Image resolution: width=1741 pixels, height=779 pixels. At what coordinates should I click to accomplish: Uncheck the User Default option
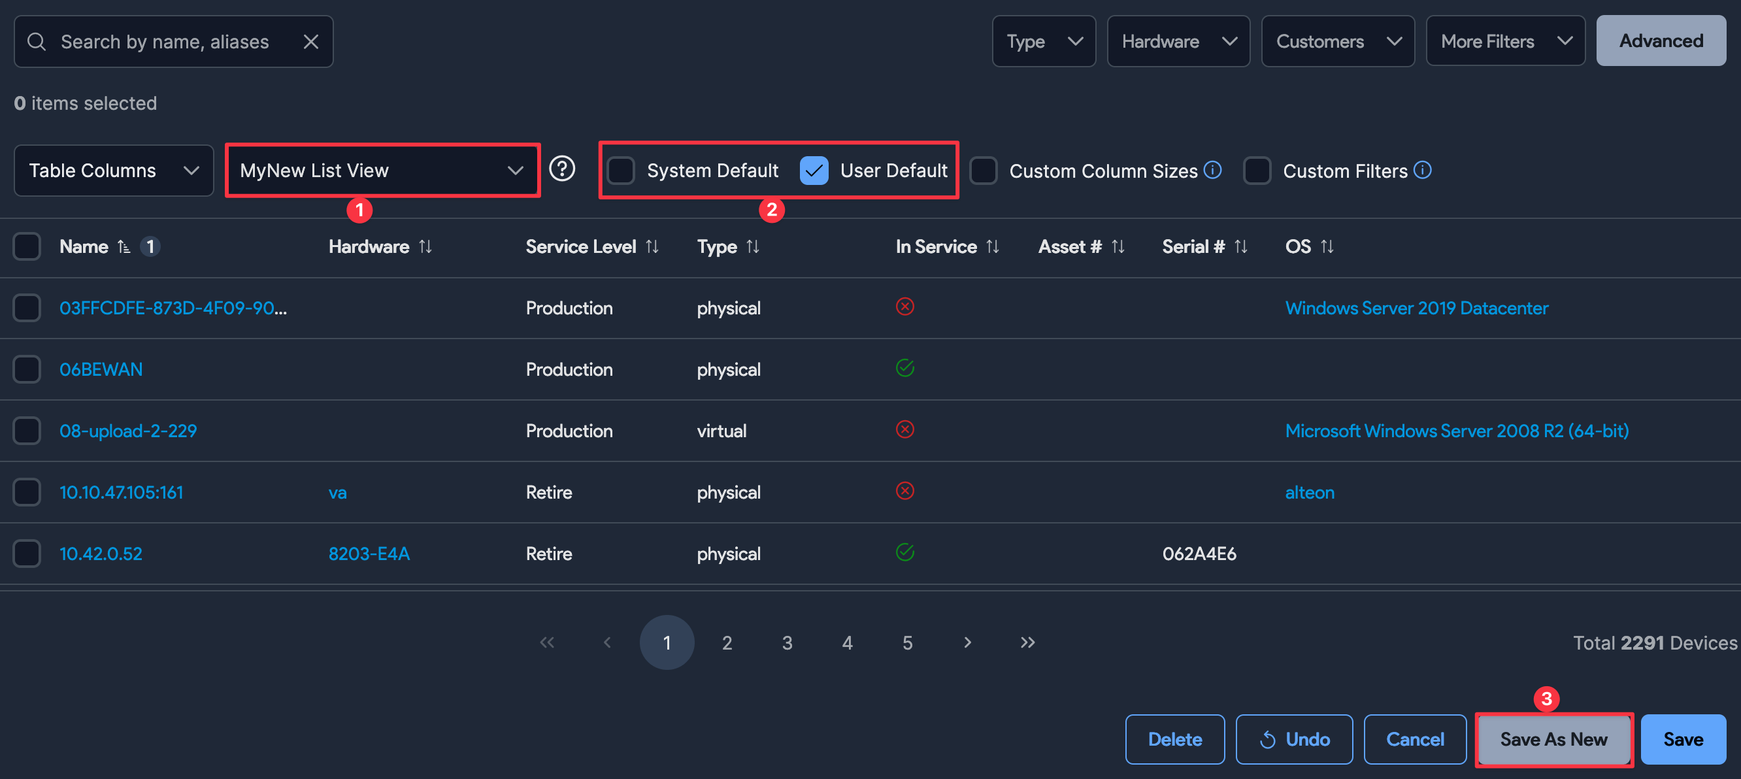(x=814, y=171)
